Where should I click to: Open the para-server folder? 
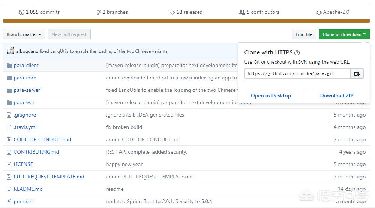click(27, 90)
